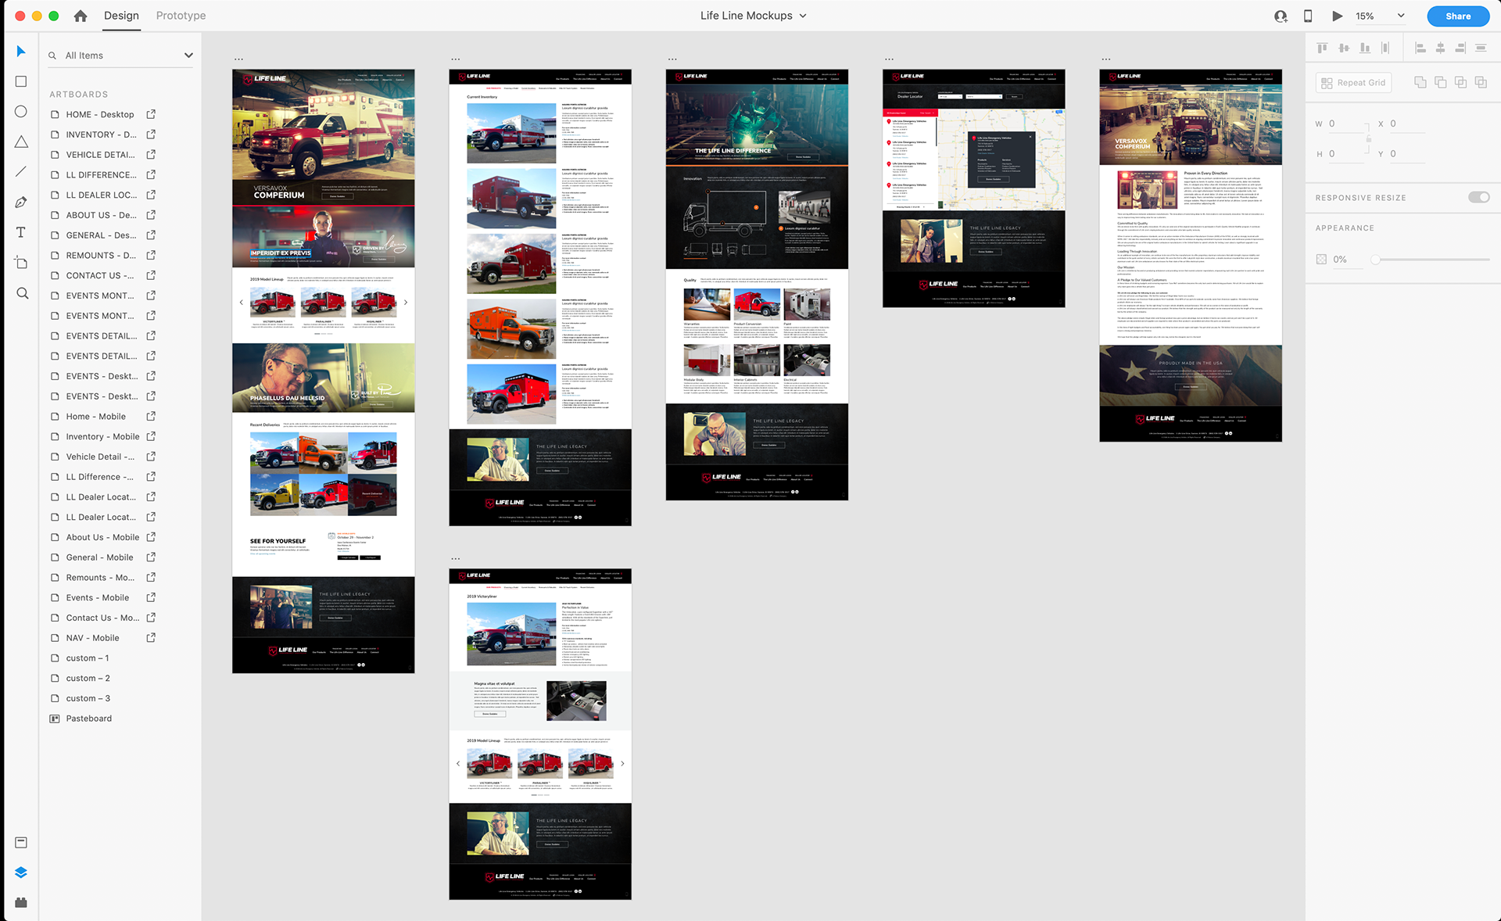The image size is (1501, 921).
Task: Select the Ellipse tool
Action: click(x=21, y=112)
